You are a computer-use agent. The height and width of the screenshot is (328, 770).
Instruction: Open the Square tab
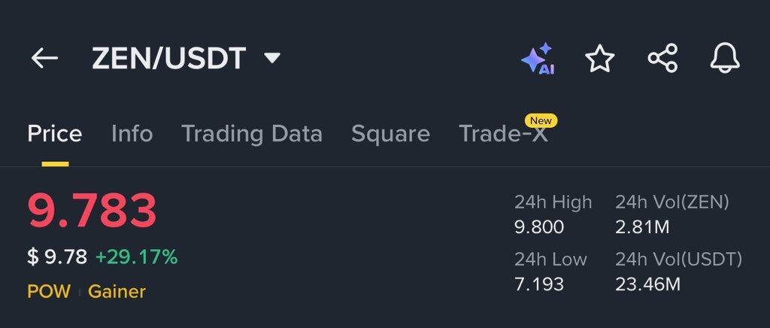click(x=390, y=134)
